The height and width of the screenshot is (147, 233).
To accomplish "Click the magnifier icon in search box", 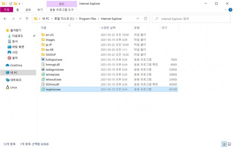I will pyautogui.click(x=157, y=19).
